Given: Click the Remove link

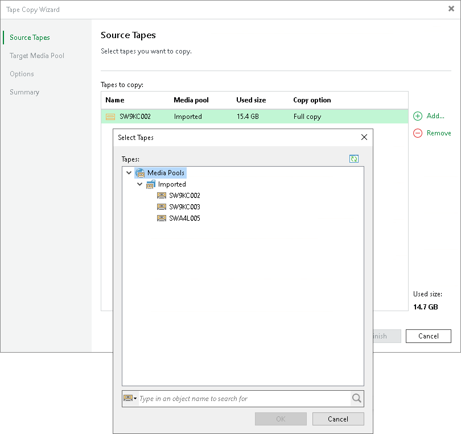Looking at the screenshot, I should (x=439, y=133).
